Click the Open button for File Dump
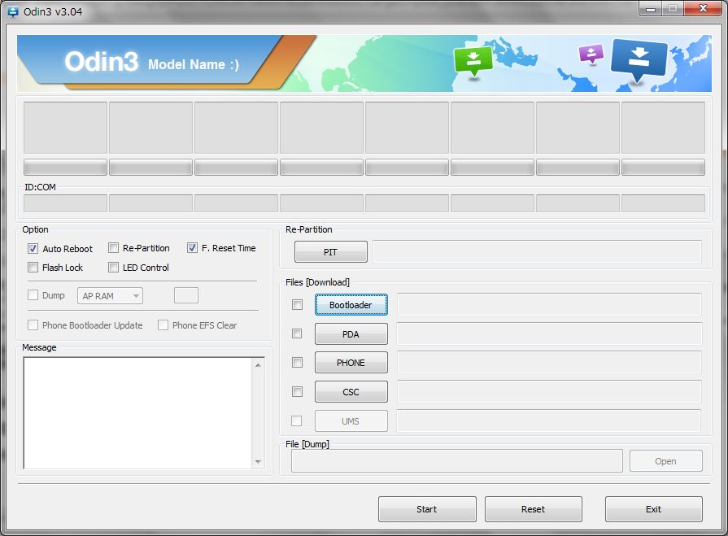This screenshot has width=728, height=536. coord(666,461)
